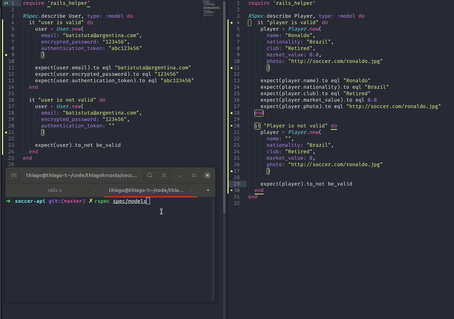
Task: Click the magnifier icon next to the terminal title
Action: 150,175
